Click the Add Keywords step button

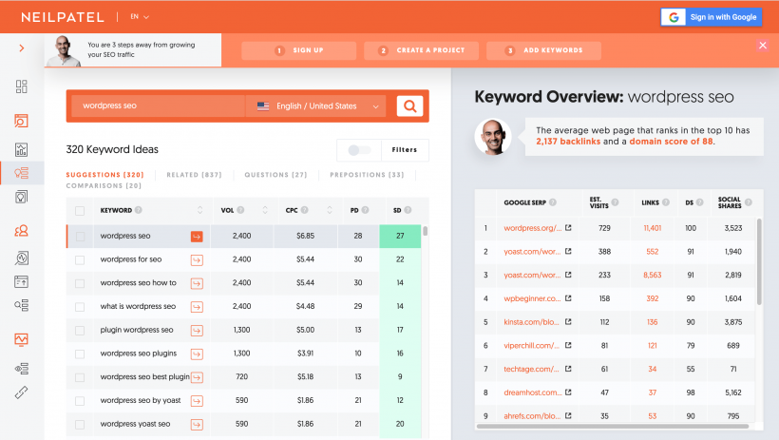pyautogui.click(x=543, y=50)
